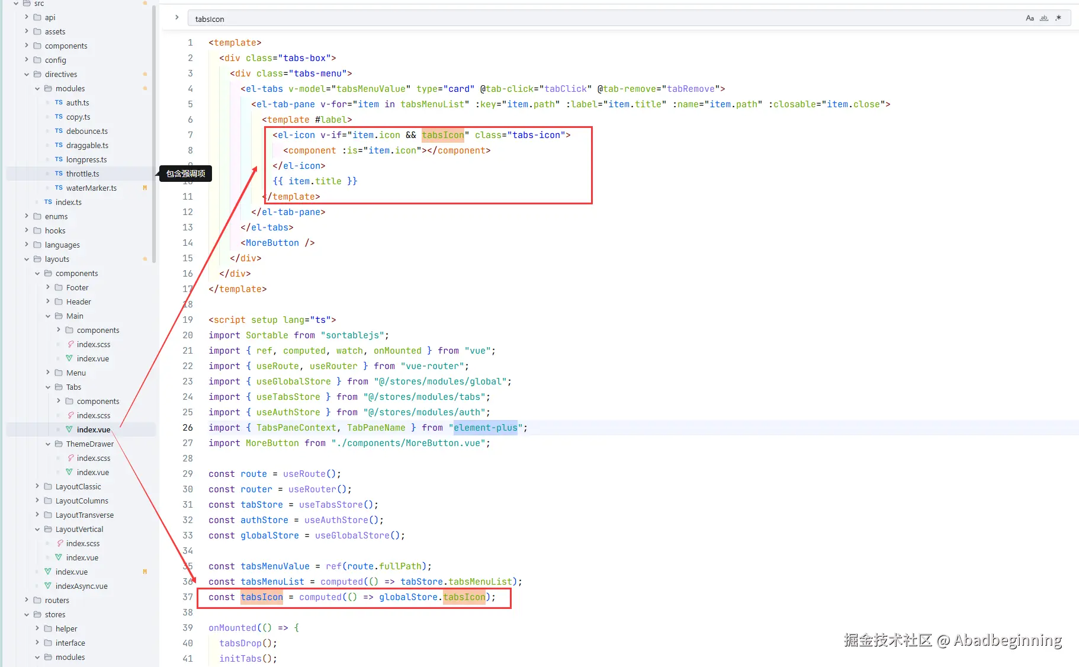Viewport: 1079px width, 667px height.
Task: Open the components folder inside Main
Action: [x=98, y=330]
